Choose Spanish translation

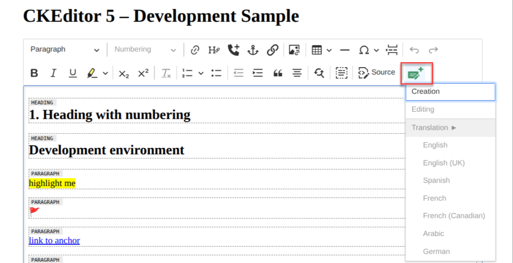pos(450,181)
